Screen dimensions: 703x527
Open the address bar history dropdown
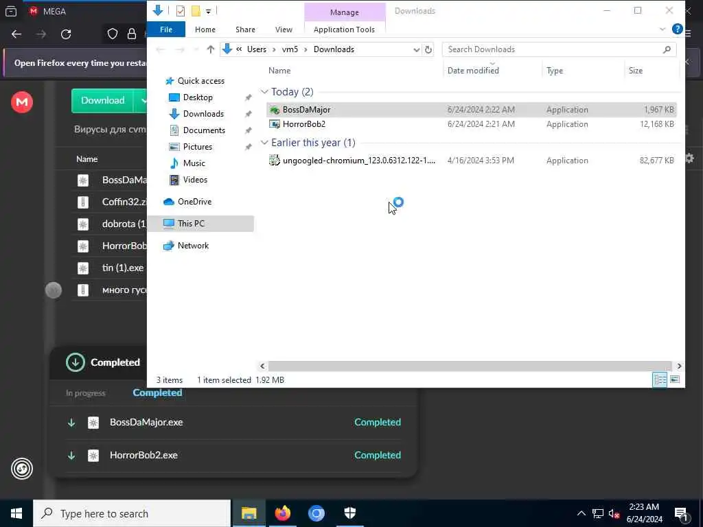(416, 49)
